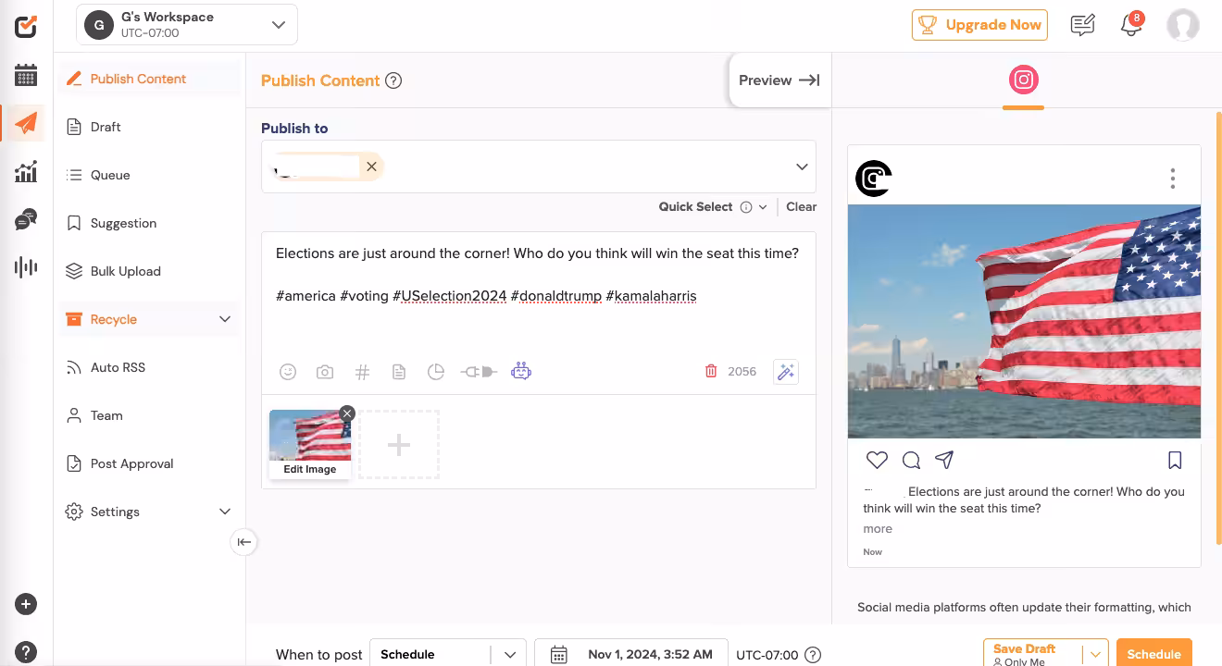Click the orange Schedule button
The height and width of the screenshot is (666, 1222).
pyautogui.click(x=1154, y=654)
